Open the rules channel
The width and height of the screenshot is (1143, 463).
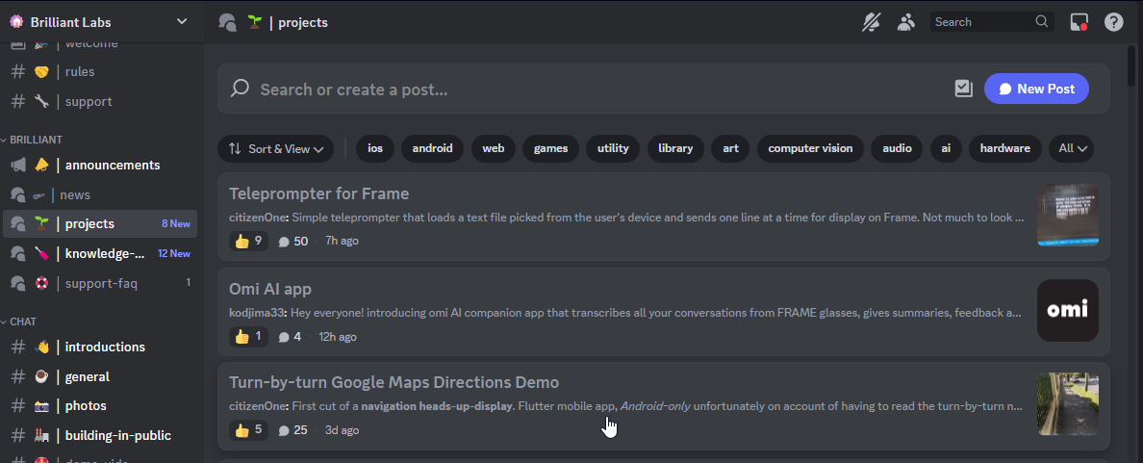(100, 71)
